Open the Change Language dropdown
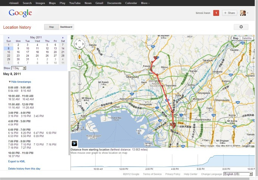258x180 pixels. [238, 174]
